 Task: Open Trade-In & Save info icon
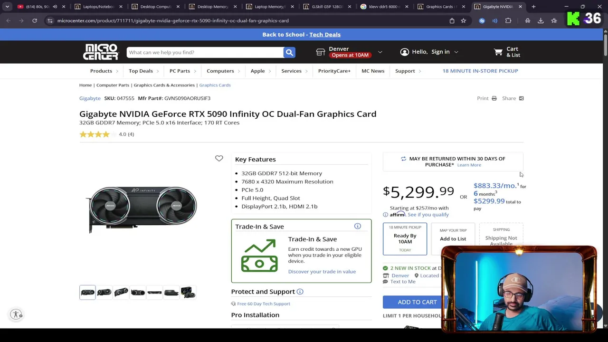coord(358,226)
